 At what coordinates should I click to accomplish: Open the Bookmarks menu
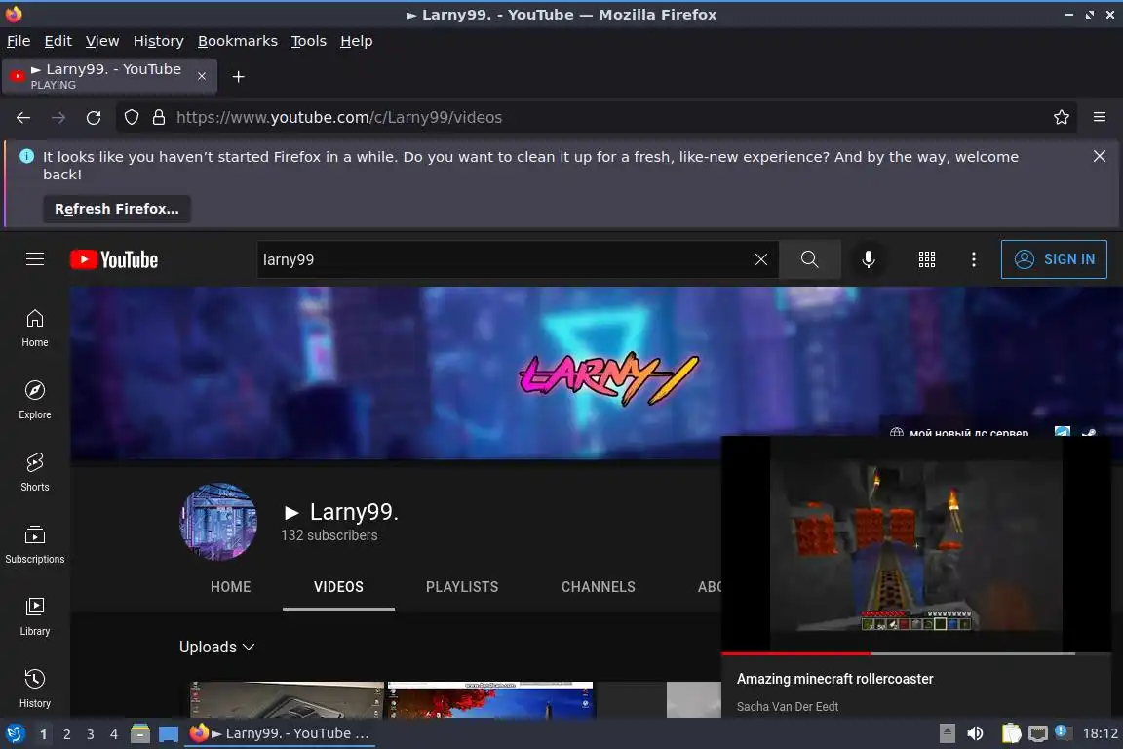238,41
